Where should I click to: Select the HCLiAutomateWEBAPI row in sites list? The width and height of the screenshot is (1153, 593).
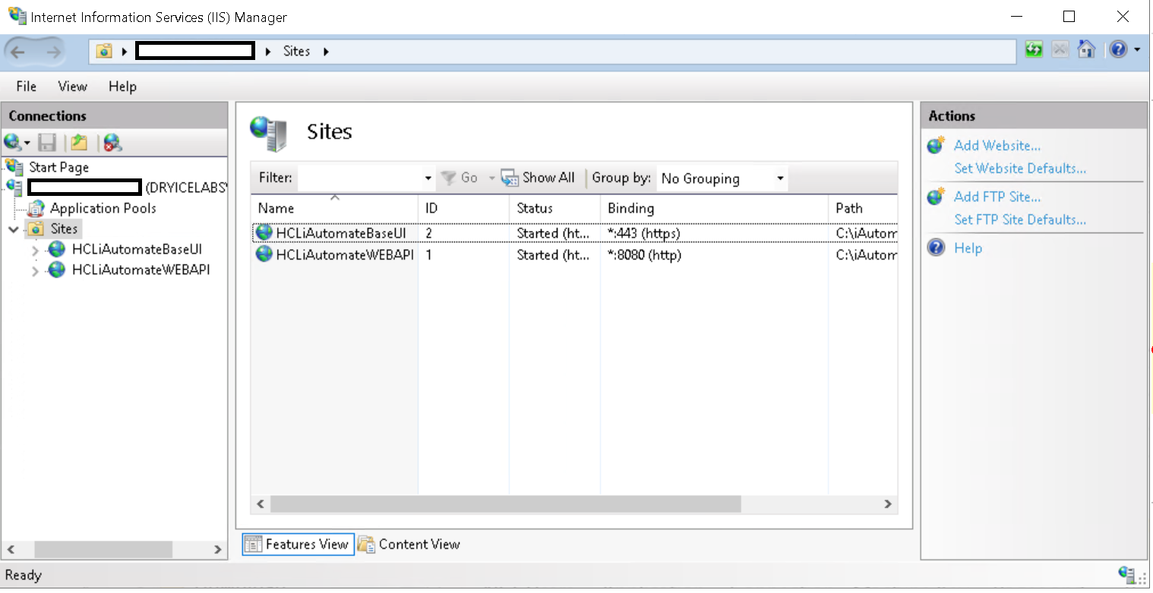(x=344, y=255)
